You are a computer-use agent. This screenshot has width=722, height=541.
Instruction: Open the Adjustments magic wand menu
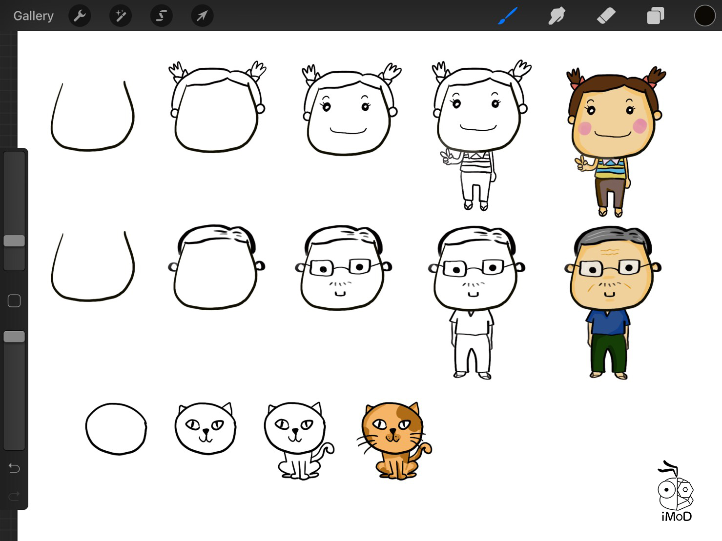click(121, 16)
